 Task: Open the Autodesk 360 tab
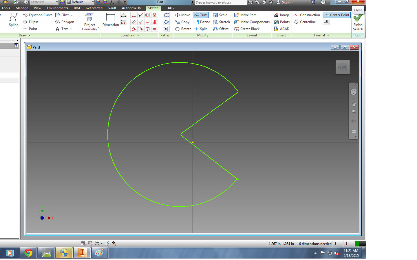132,8
